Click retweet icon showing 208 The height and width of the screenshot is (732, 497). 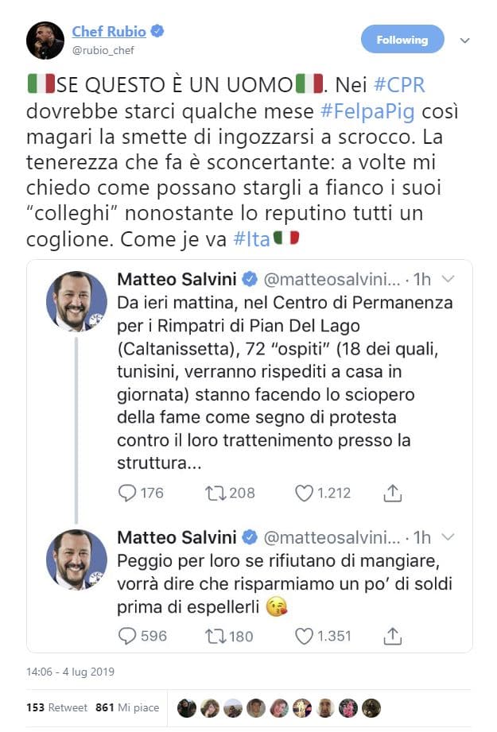tap(215, 493)
